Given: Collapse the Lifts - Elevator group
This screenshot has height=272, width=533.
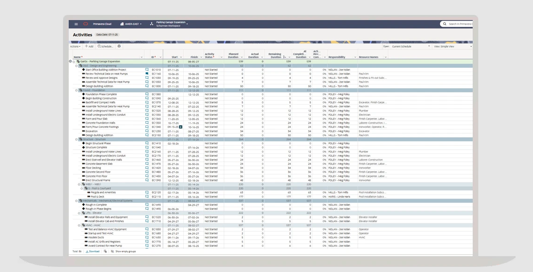Looking at the screenshot, I should click(x=79, y=213).
